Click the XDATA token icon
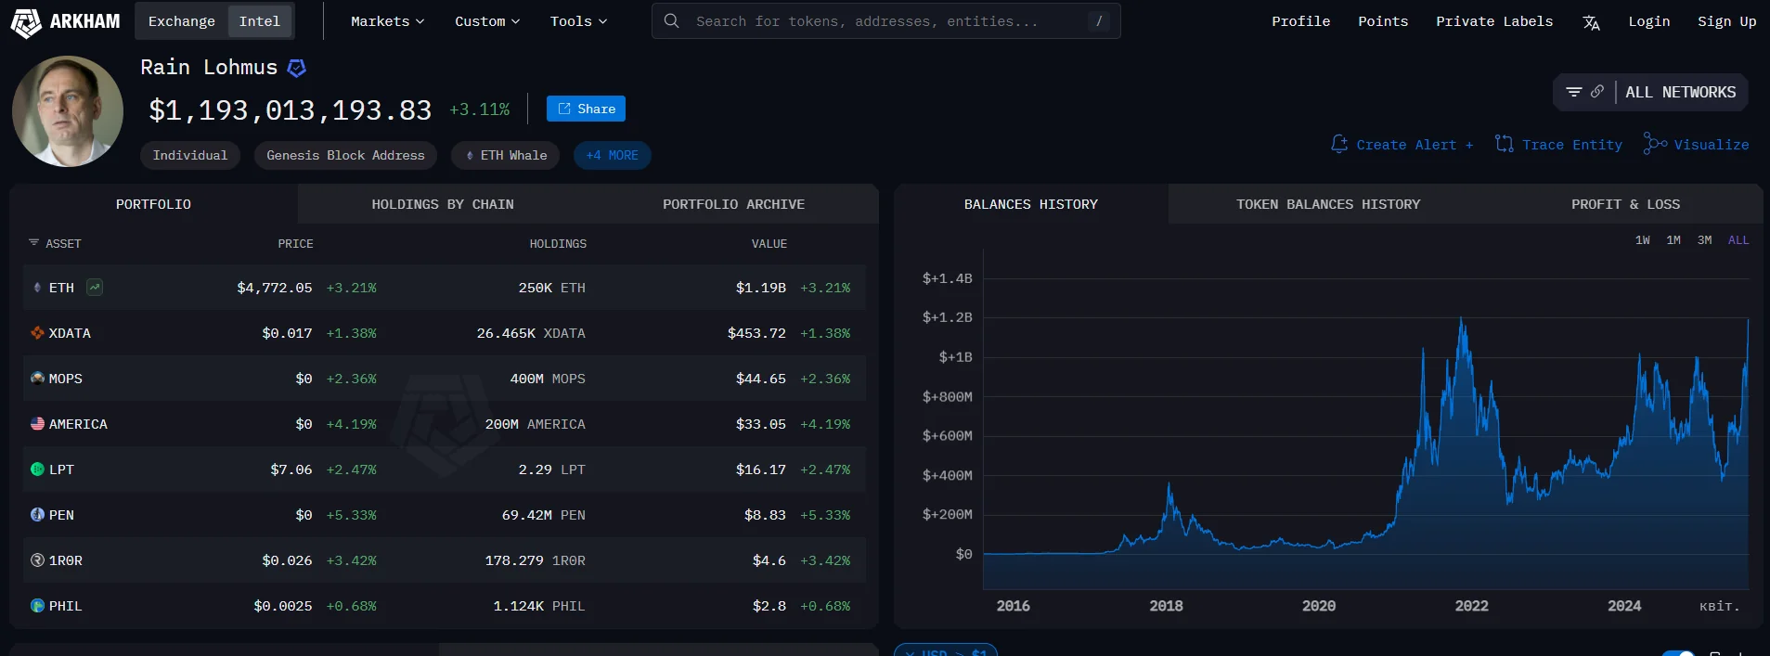 (37, 333)
